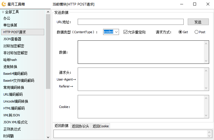Select HTTP POST请求 in the sidebar
Image resolution: width=214 pixels, height=140 pixels.
23,32
